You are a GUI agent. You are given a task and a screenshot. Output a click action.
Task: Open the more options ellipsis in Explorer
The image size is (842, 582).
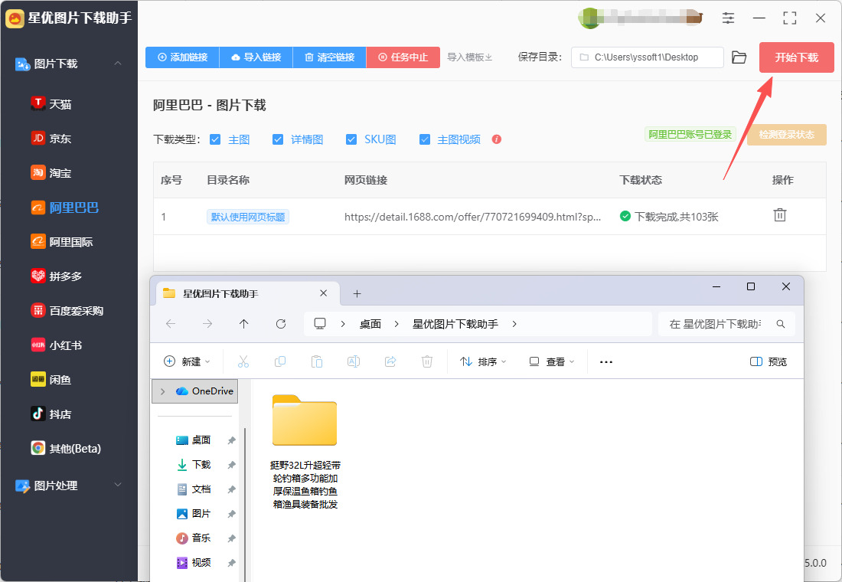click(x=606, y=361)
